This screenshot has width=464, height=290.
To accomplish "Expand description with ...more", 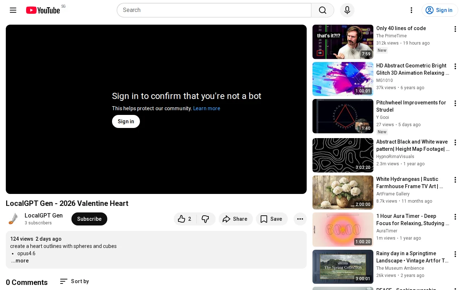I will [20, 261].
